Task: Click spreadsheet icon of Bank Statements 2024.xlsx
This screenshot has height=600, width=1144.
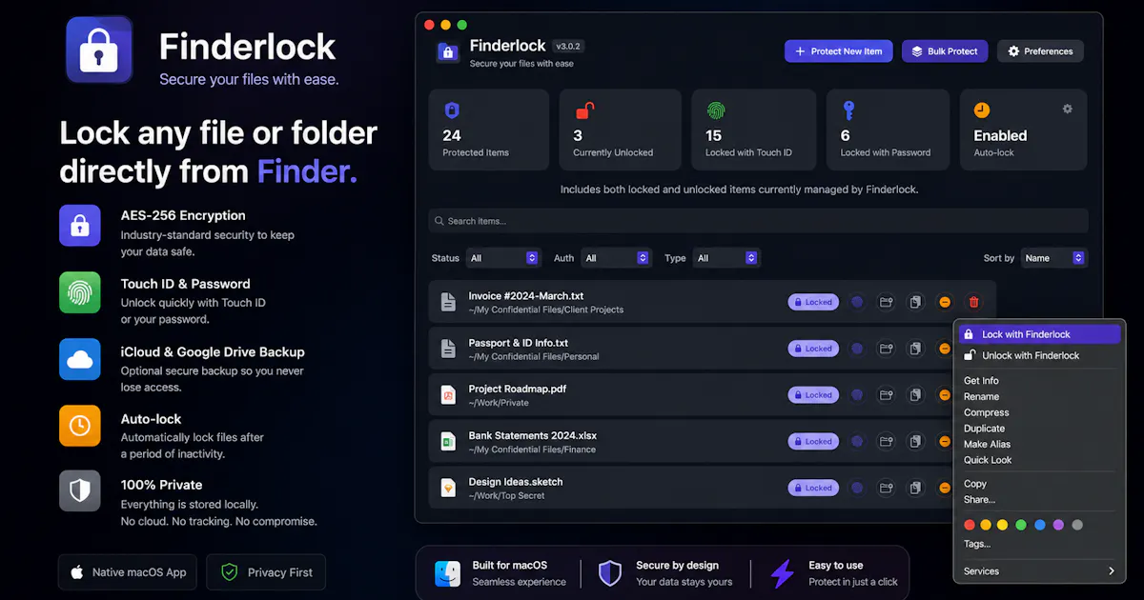Action: tap(448, 441)
